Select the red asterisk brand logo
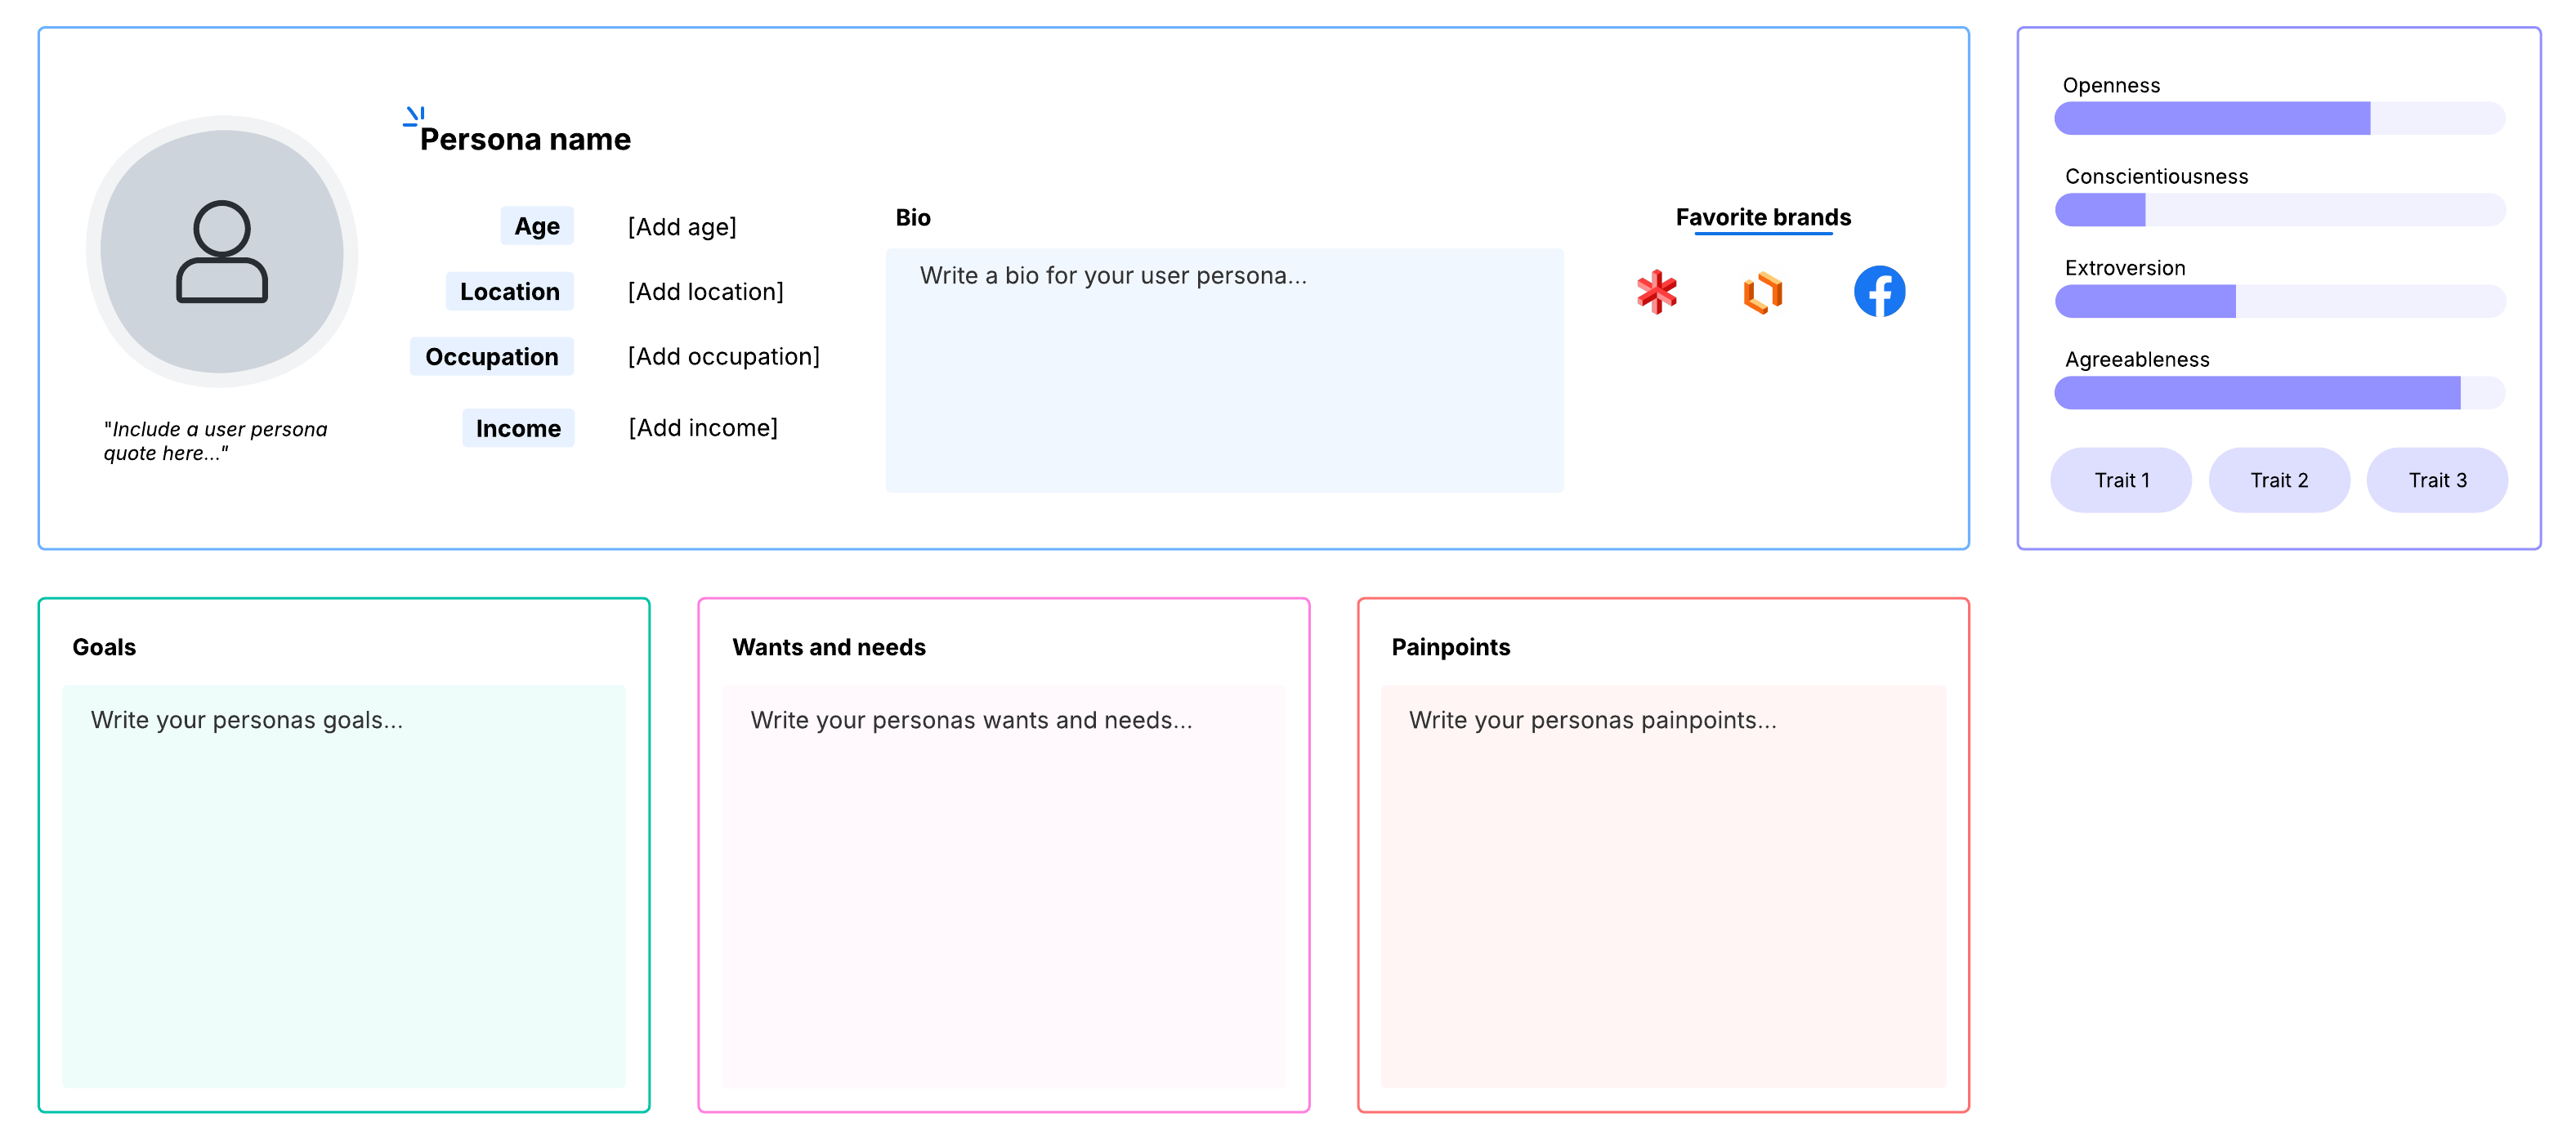2576x1139 pixels. (1657, 292)
